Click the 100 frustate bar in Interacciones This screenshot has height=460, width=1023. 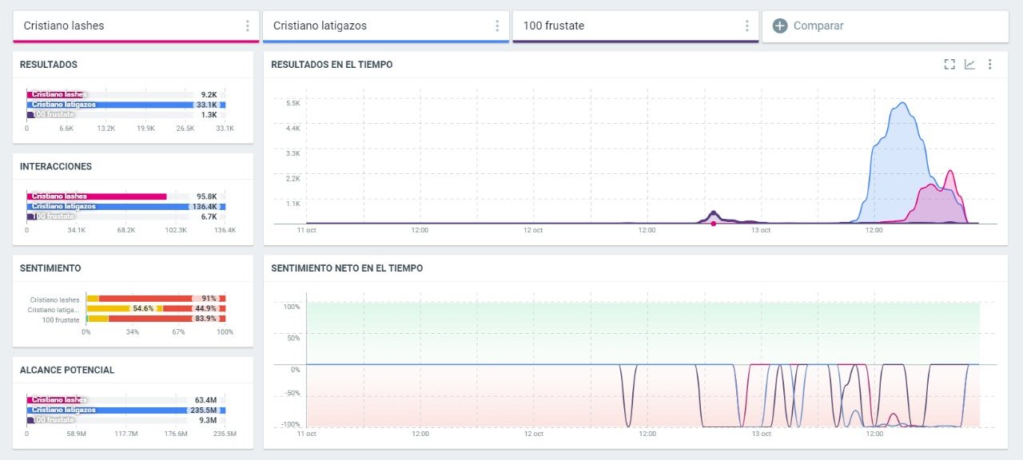click(31, 216)
